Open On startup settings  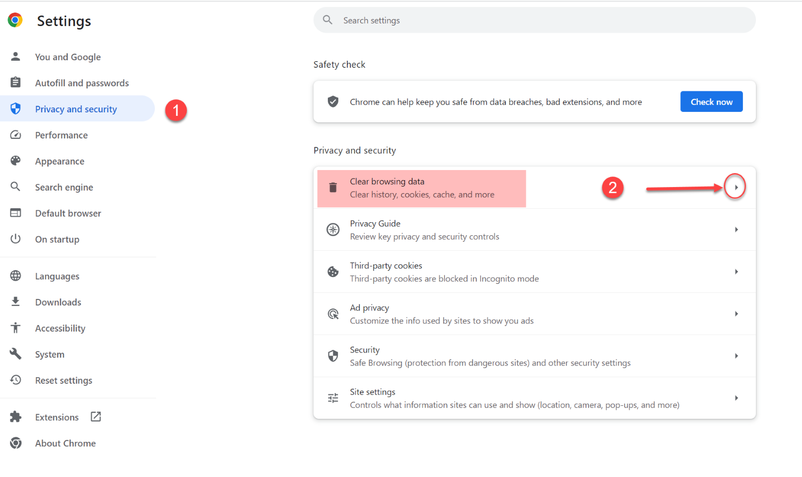coord(57,239)
